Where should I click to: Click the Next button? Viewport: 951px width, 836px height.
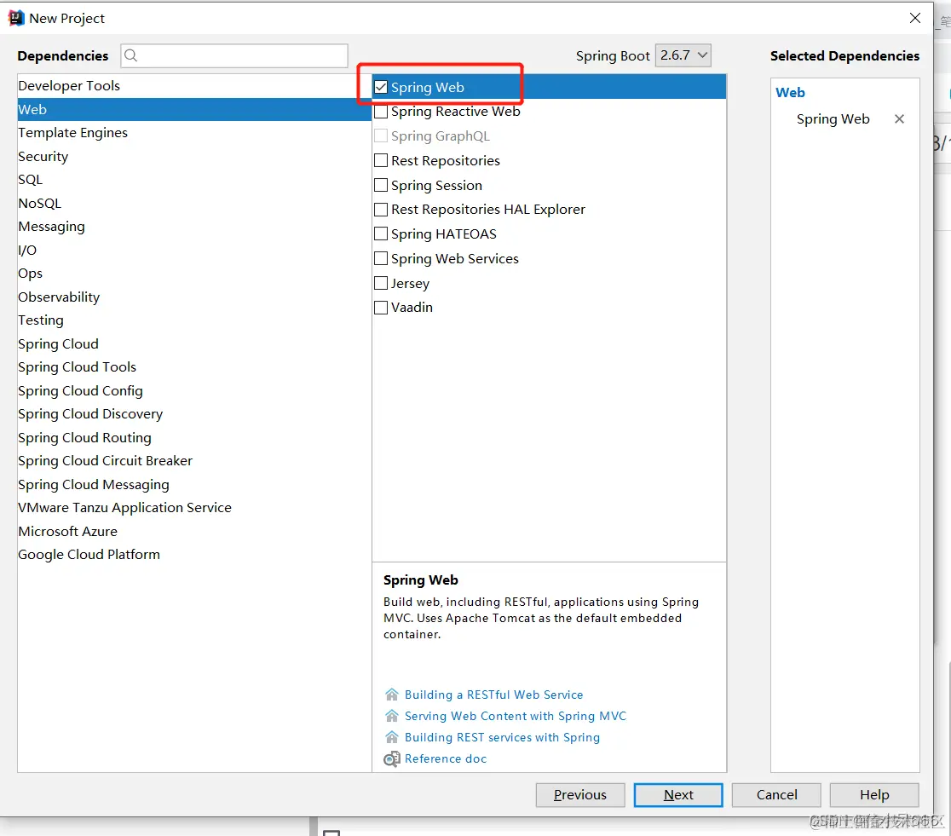tap(678, 795)
